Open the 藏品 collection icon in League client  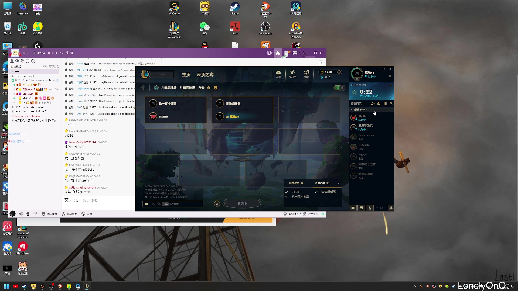pos(278,74)
